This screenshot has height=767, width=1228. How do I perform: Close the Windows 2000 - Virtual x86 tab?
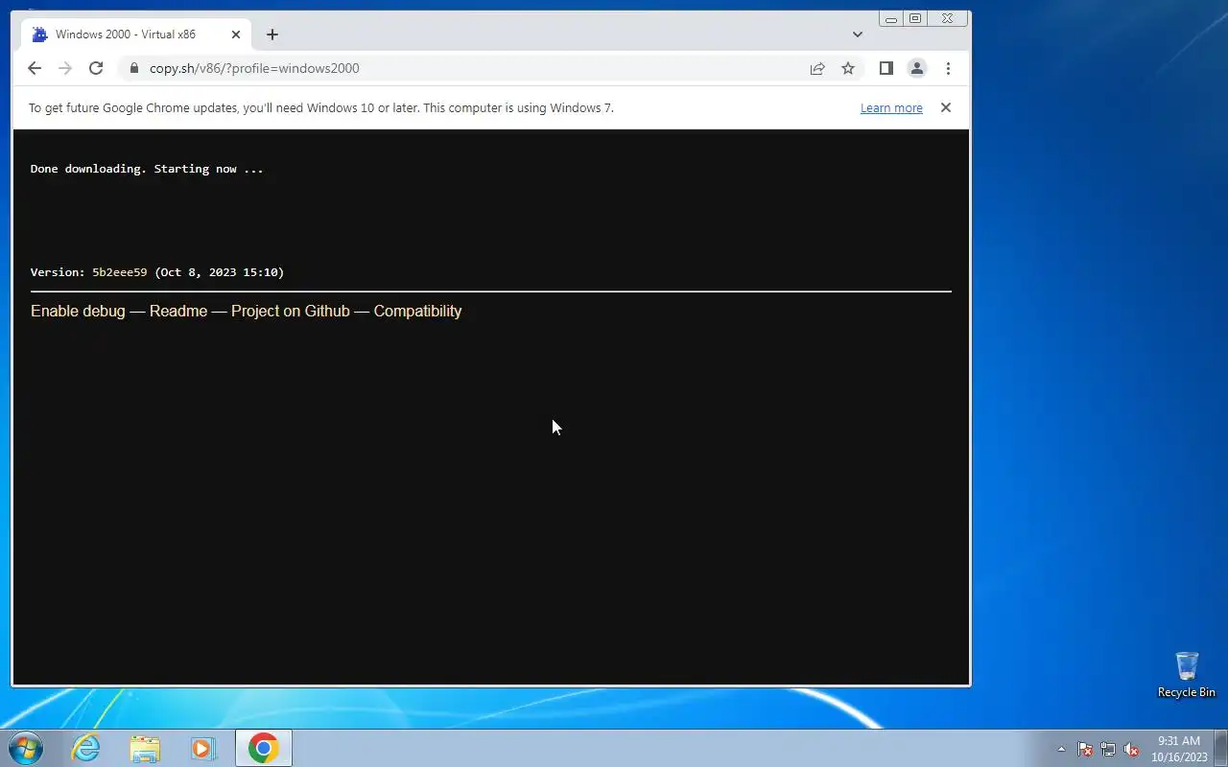tap(236, 35)
